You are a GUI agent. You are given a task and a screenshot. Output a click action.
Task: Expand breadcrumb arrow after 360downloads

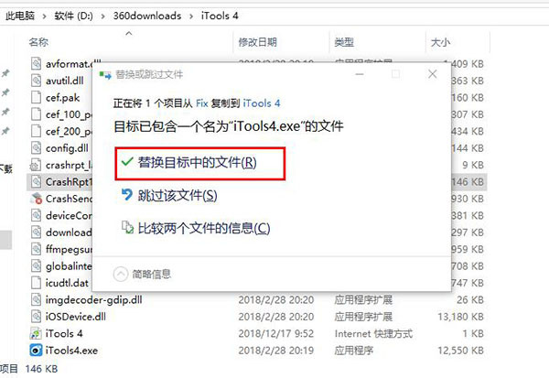click(191, 16)
